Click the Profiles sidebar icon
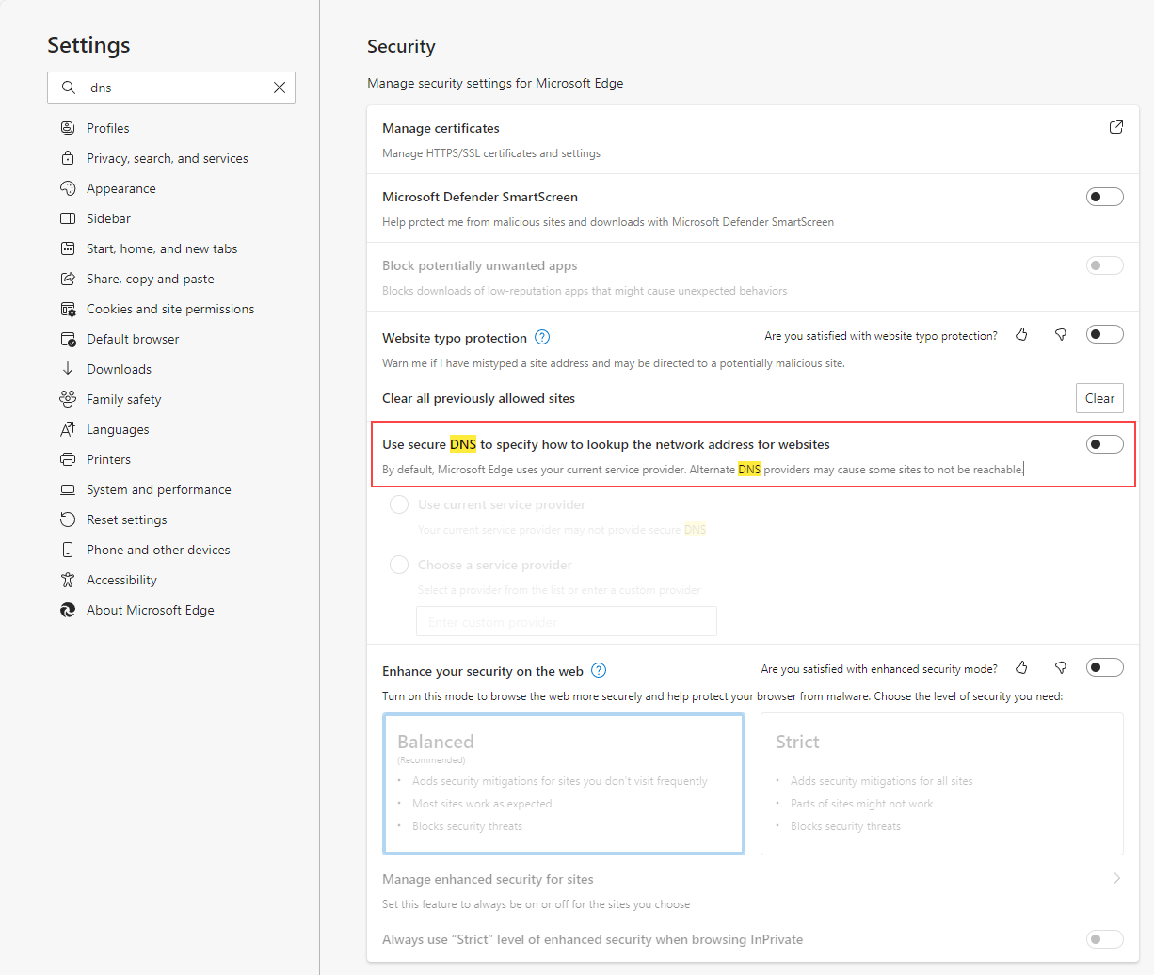This screenshot has height=975, width=1154. (x=68, y=128)
